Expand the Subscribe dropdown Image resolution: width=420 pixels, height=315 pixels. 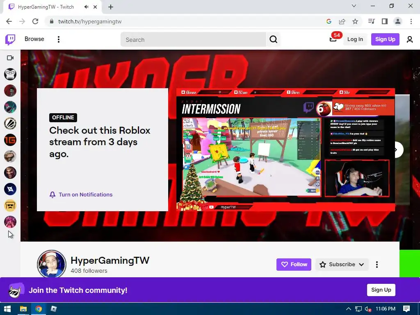coord(342,265)
